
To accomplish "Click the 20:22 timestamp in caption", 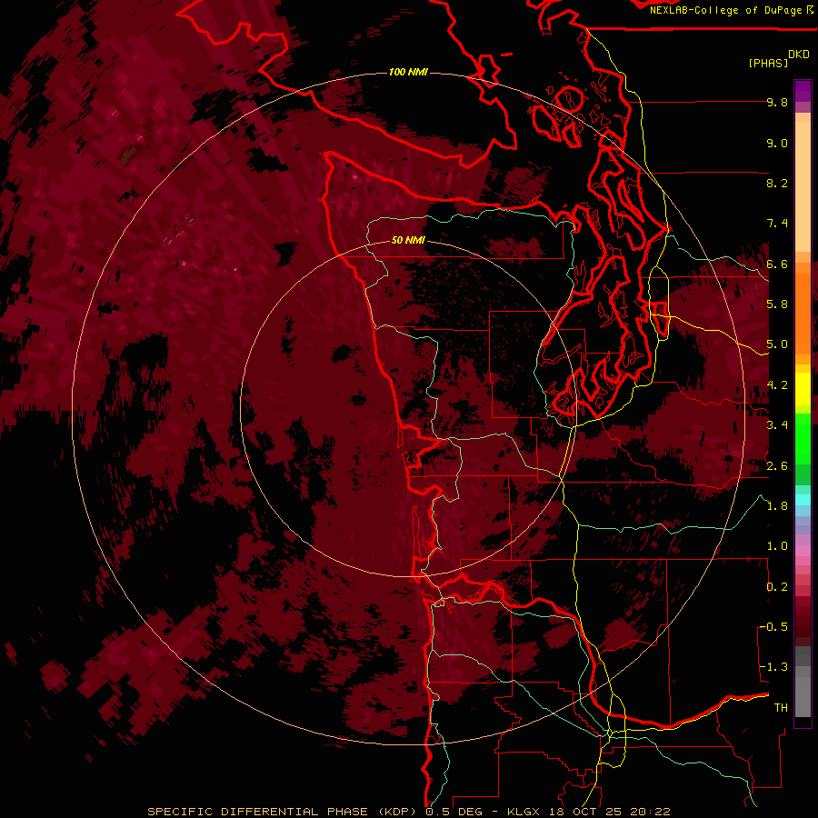I will (x=650, y=812).
